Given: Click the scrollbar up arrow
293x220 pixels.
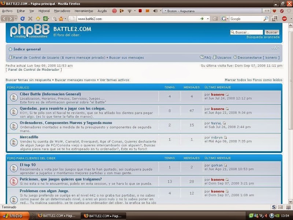Looking at the screenshot, I should [290, 25].
